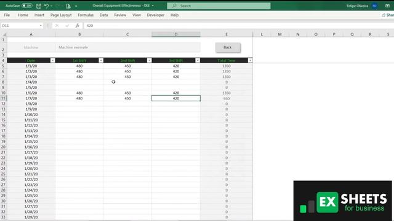
Task: Click the document preview icon in quick access
Action: tap(68, 6)
